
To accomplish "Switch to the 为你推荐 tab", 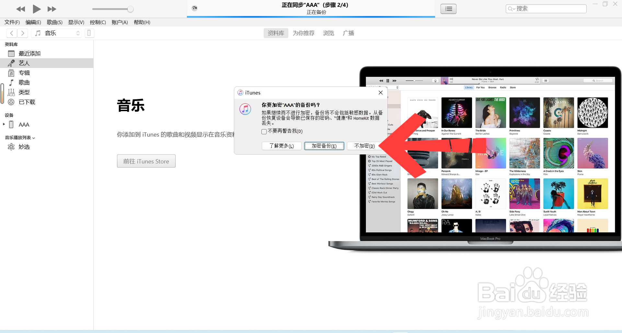I will tap(304, 33).
